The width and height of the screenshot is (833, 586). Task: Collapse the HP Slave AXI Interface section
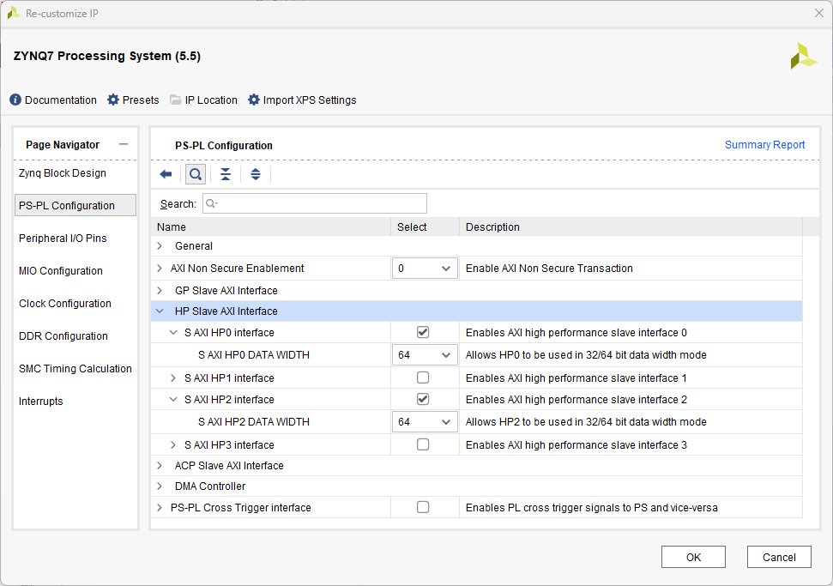(x=160, y=311)
